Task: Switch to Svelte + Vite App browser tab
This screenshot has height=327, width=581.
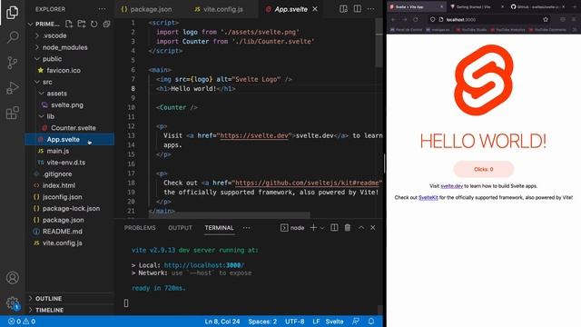Action: [416, 6]
